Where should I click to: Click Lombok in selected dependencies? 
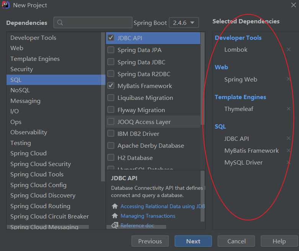(x=236, y=50)
